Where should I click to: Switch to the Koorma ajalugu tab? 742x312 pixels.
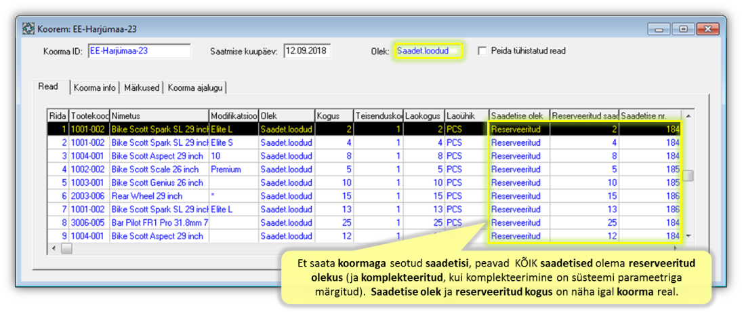pos(195,88)
